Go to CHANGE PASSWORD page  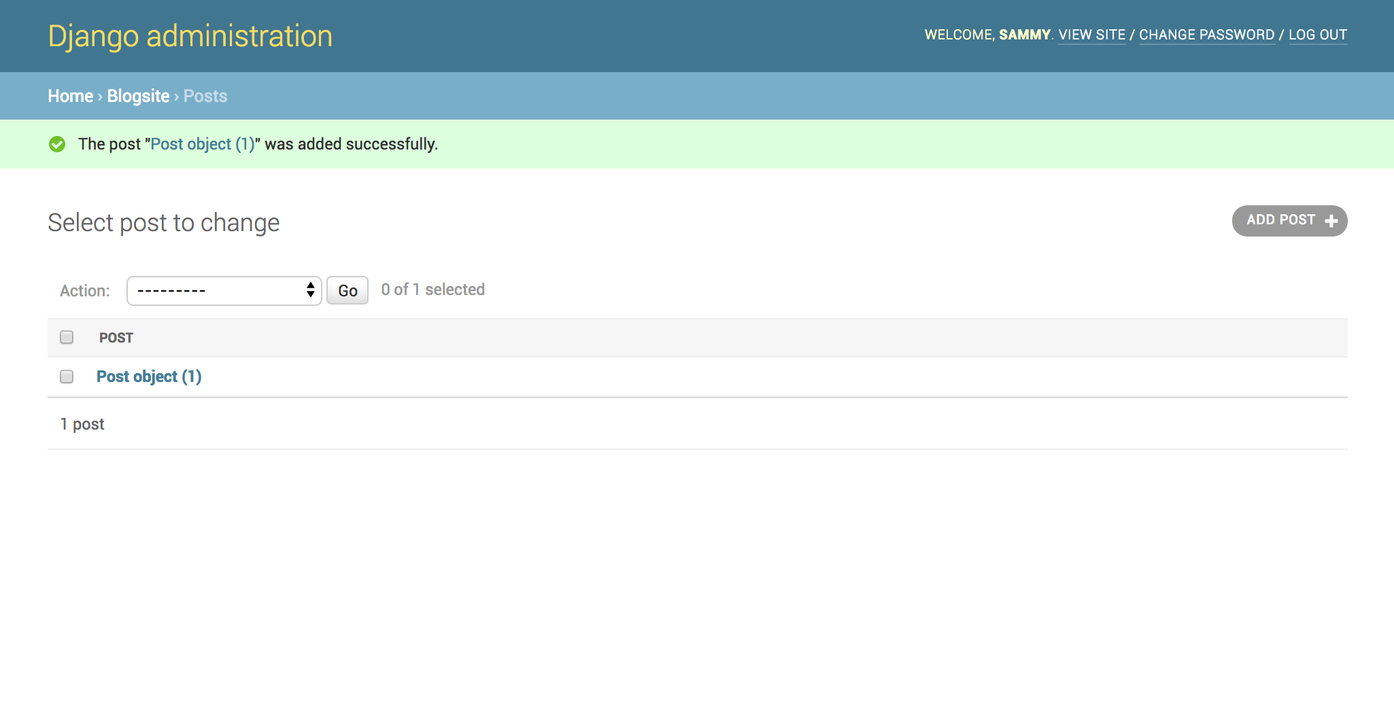click(1207, 35)
